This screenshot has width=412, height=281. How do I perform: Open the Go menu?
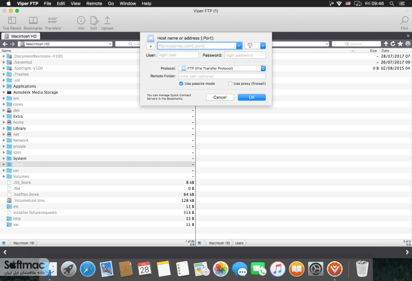click(x=111, y=4)
